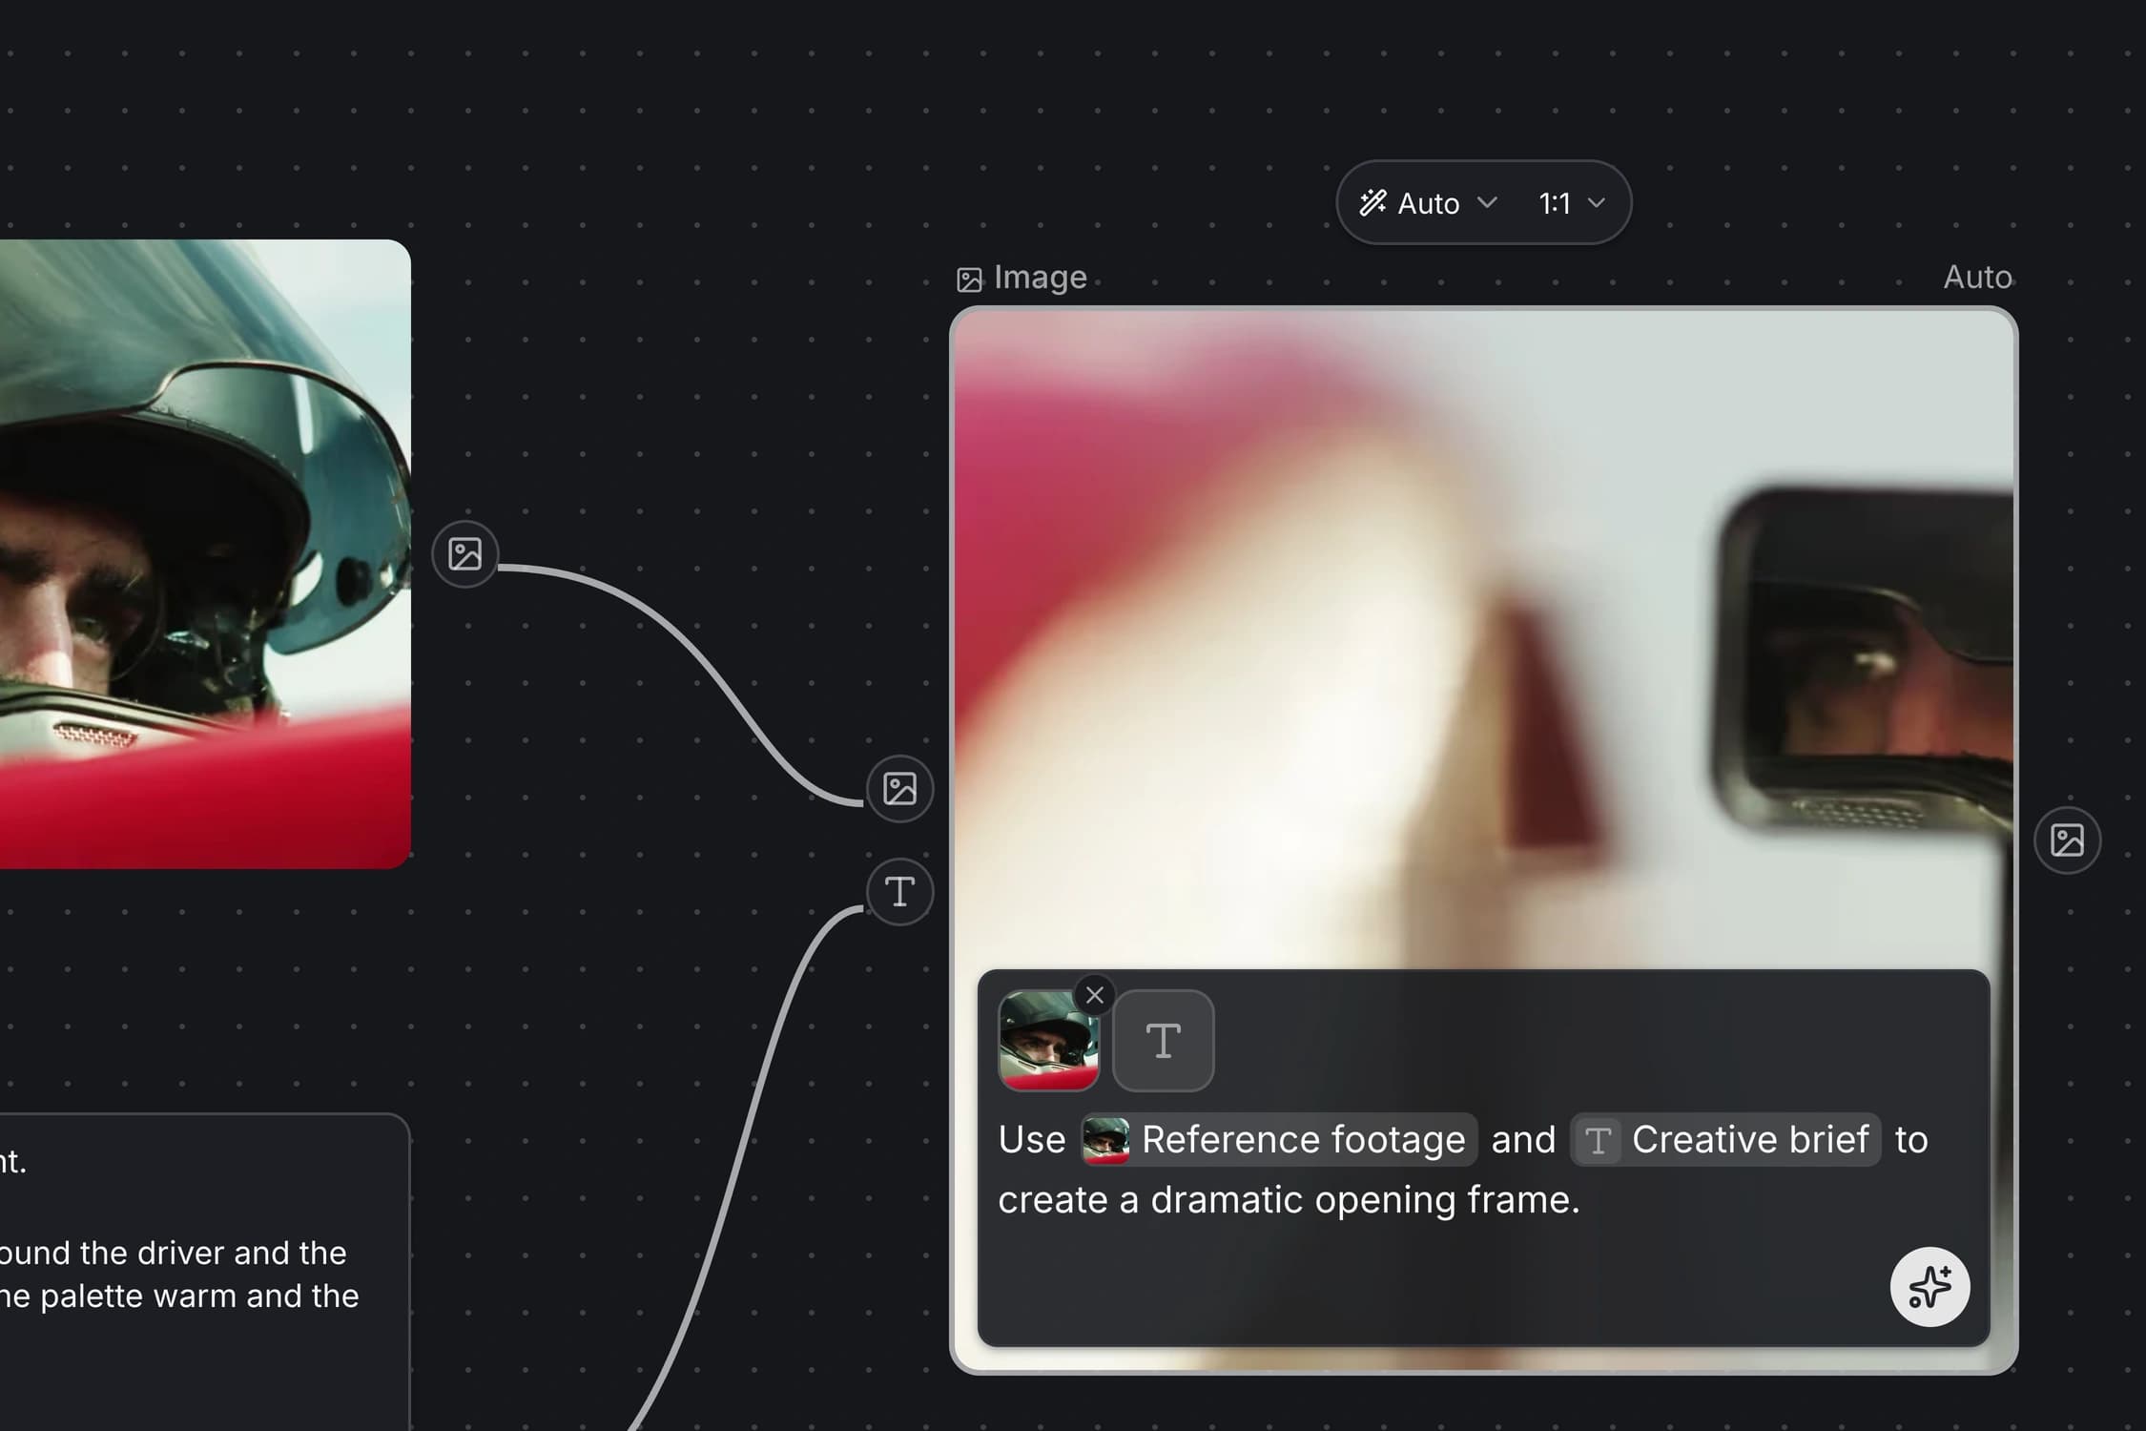Click the Image node's image input port
Screen dimensions: 2146x1431
[899, 789]
